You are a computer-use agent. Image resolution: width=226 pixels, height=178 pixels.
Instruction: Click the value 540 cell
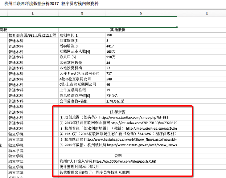[141, 79]
